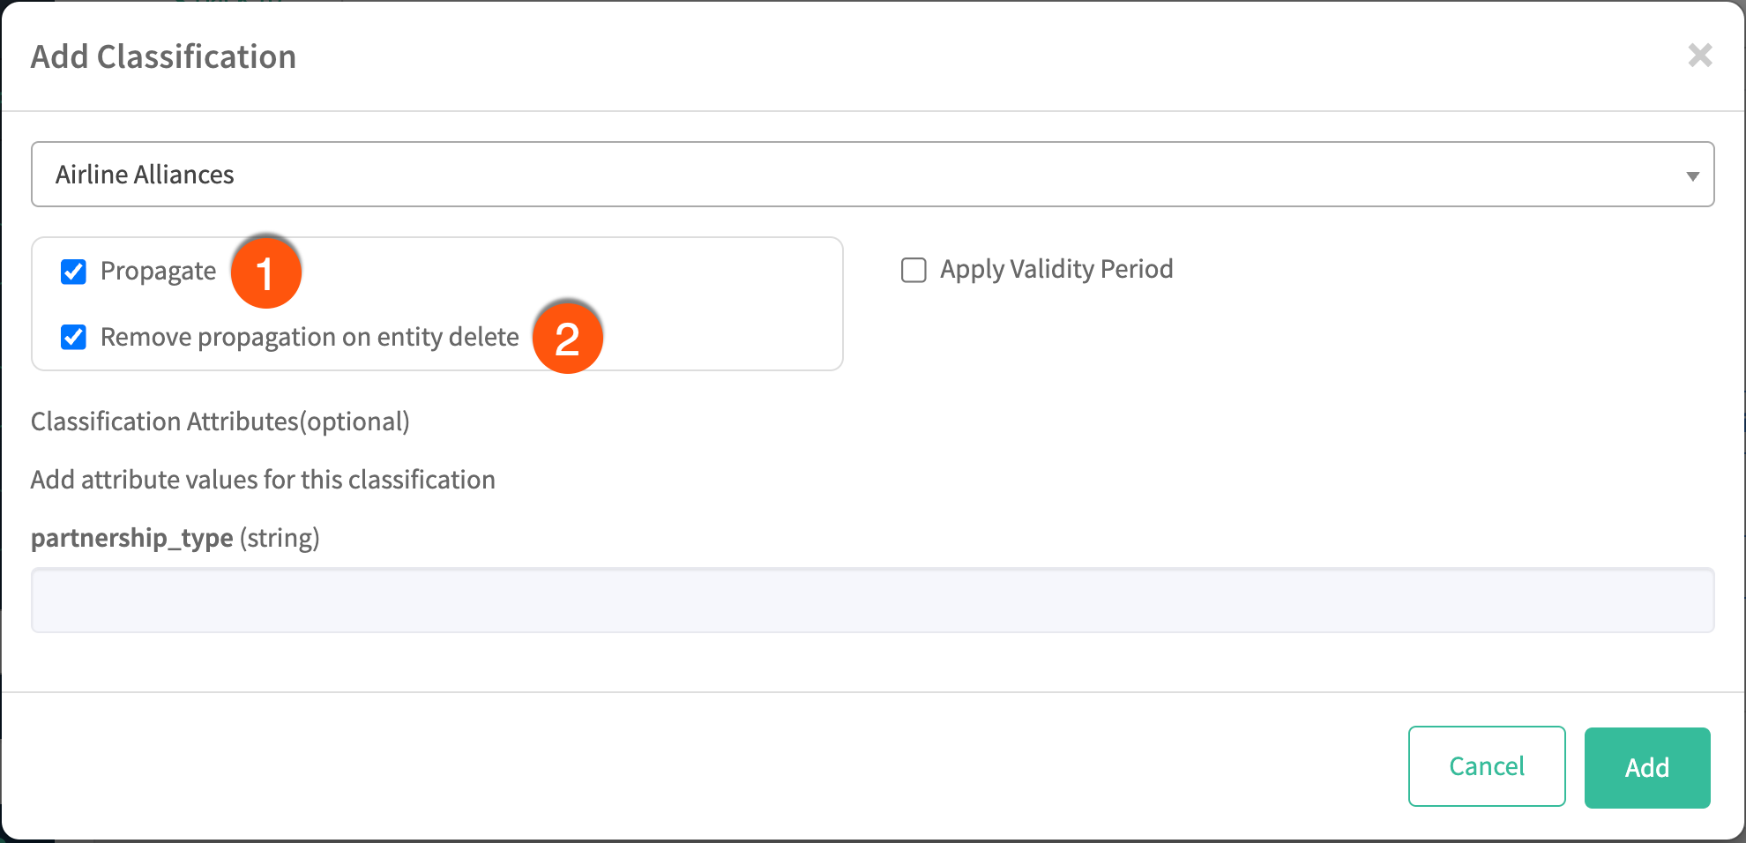Click the orange number 1 badge
The image size is (1746, 843).
tap(265, 272)
